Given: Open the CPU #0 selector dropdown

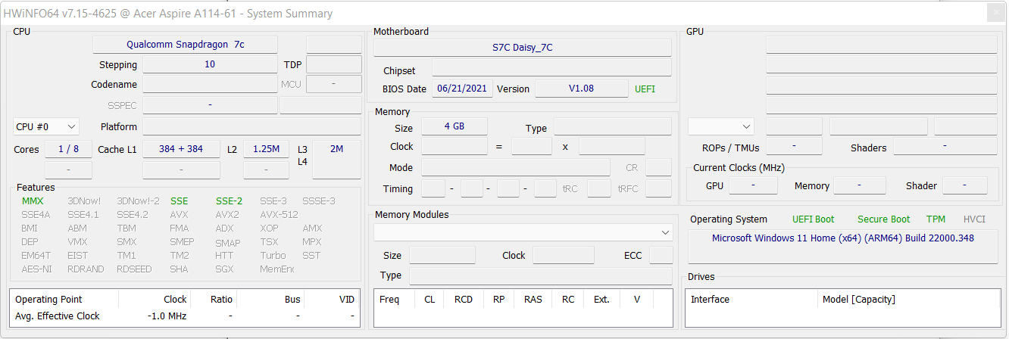Looking at the screenshot, I should point(46,126).
